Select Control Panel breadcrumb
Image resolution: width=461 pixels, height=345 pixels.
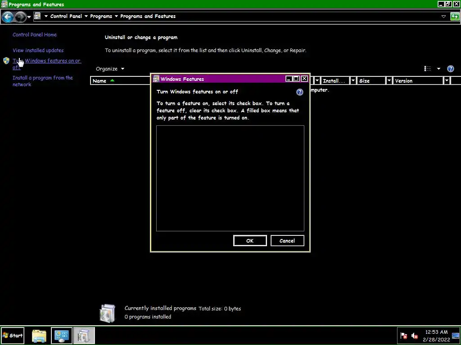point(66,16)
